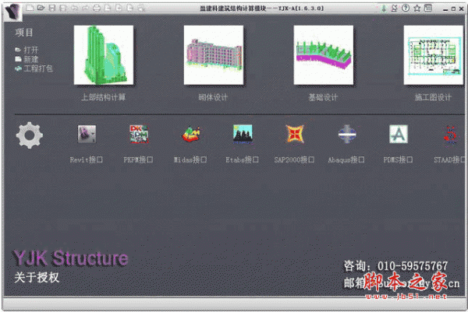Open settings with the large gear icon
Viewport: 468px width, 312px height.
[30, 135]
